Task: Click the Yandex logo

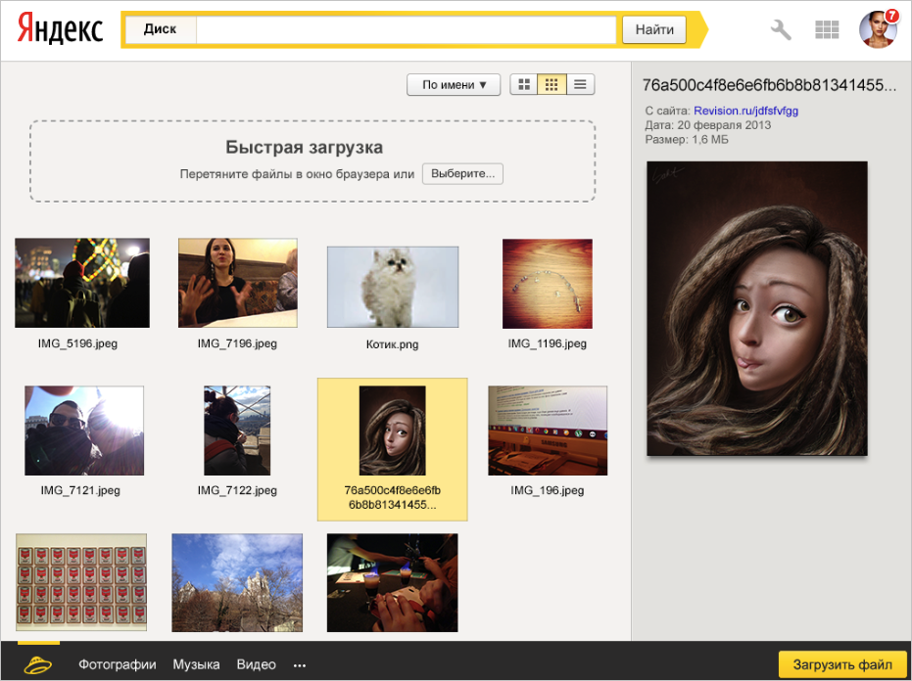Action: click(x=60, y=30)
